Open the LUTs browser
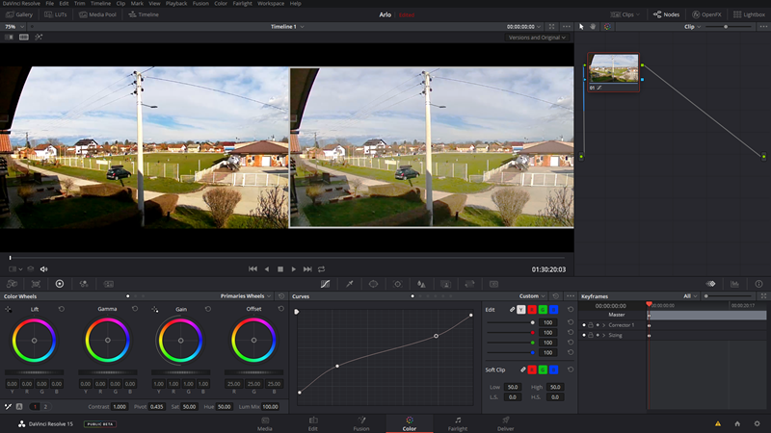 [x=59, y=15]
